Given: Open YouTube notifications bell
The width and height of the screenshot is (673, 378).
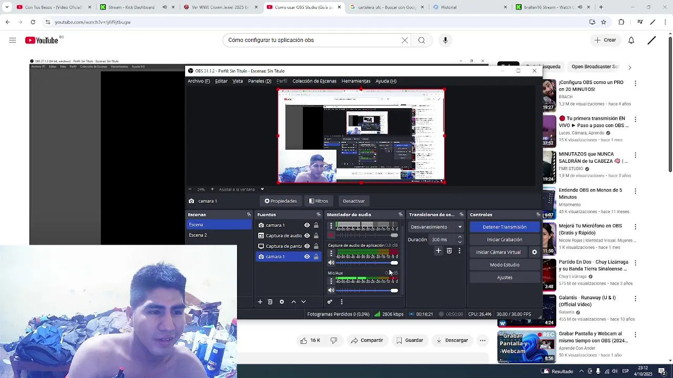Looking at the screenshot, I should [631, 40].
